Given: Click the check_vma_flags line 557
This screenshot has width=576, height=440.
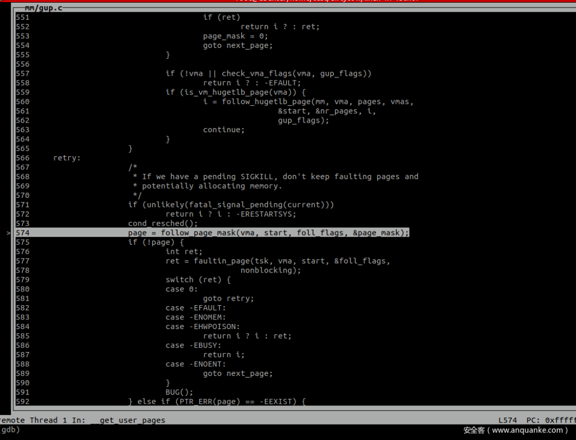Looking at the screenshot, I should 268,74.
